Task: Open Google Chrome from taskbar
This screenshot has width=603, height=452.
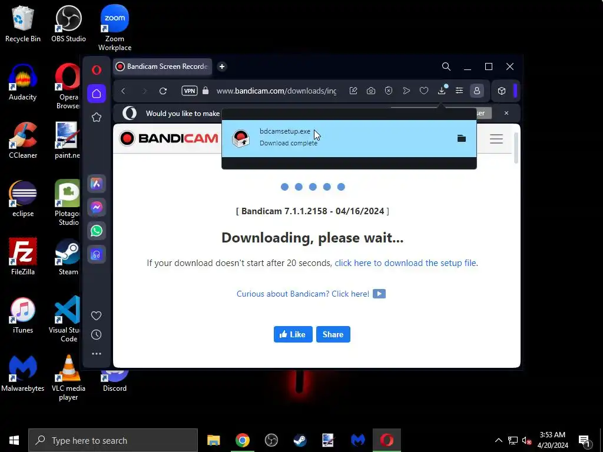Action: 242,440
